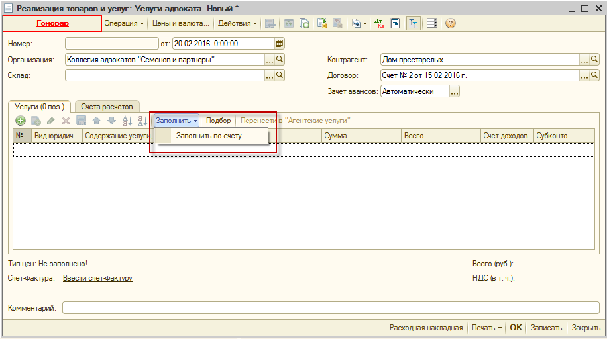The image size is (607, 339).
Task: Open the help question mark icon
Action: point(451,23)
